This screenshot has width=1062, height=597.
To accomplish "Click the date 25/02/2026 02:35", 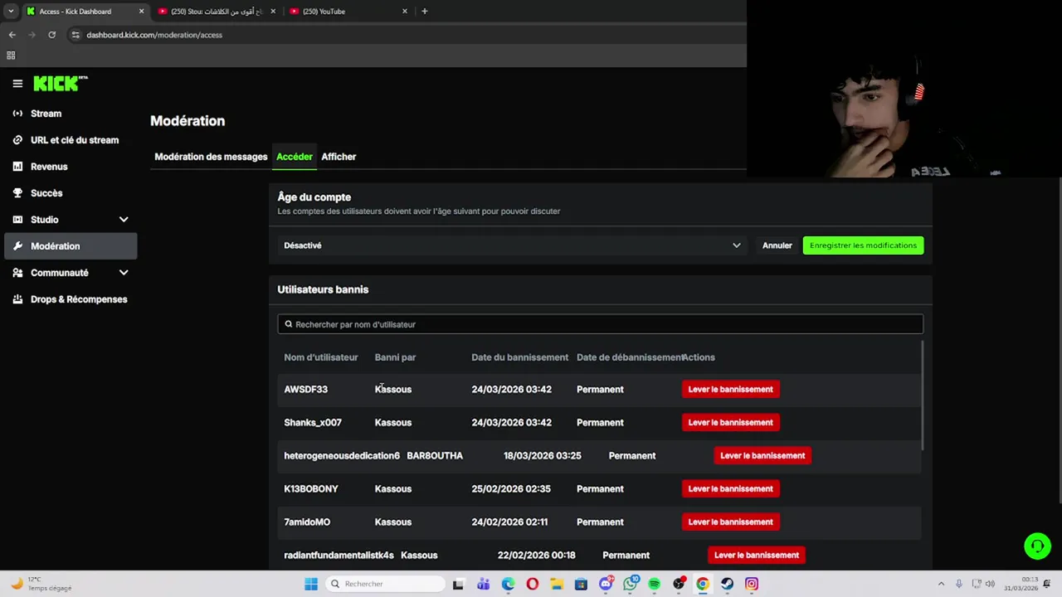I will 511,488.
